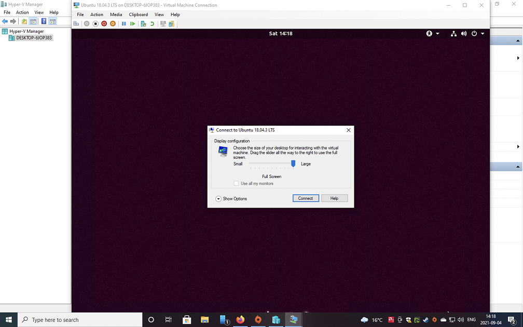The height and width of the screenshot is (327, 523).
Task: Collapse upper Actions section in right pane
Action: pyautogui.click(x=518, y=40)
